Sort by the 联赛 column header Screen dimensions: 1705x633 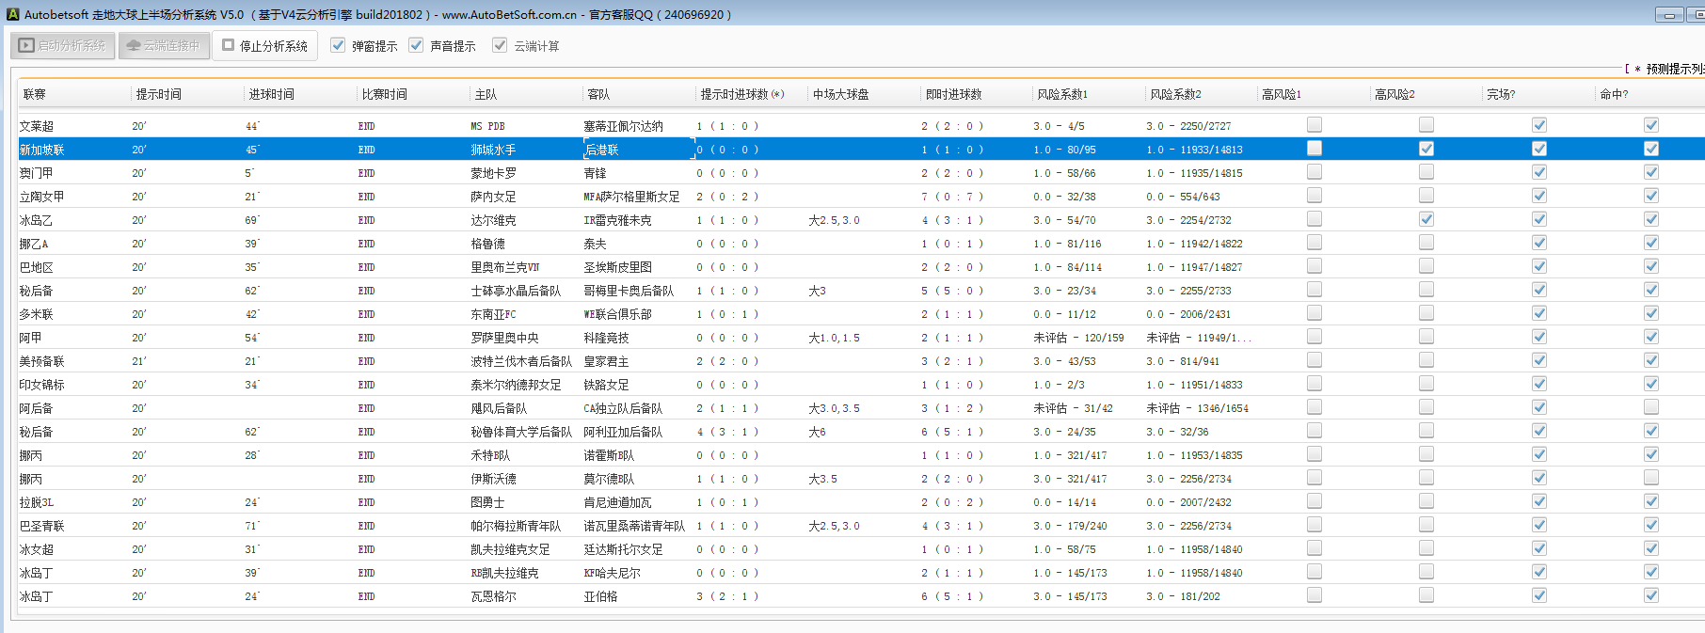point(35,94)
